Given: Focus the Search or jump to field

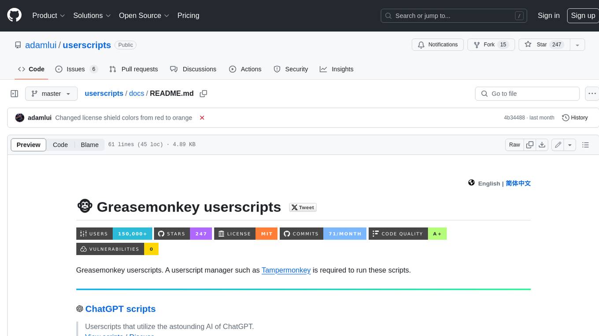Looking at the screenshot, I should [454, 16].
